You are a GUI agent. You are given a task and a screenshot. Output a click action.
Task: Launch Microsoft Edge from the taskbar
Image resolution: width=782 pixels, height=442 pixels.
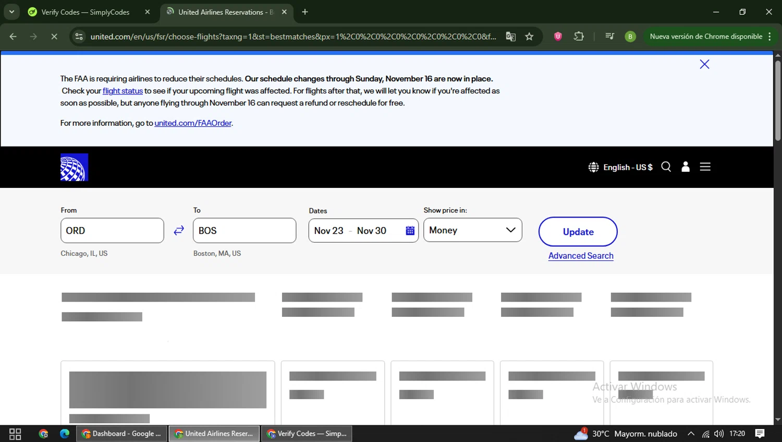(65, 434)
